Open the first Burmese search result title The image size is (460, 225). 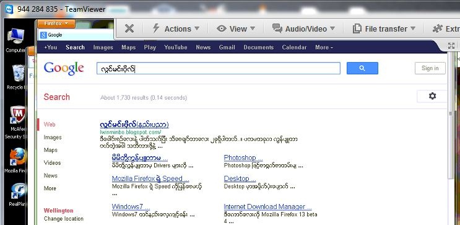(x=134, y=125)
